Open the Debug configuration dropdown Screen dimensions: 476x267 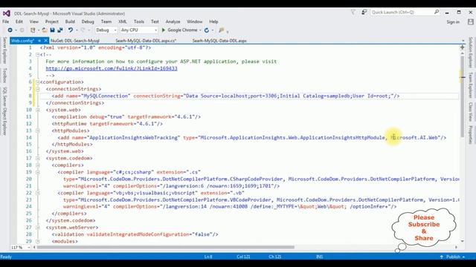coord(106,30)
